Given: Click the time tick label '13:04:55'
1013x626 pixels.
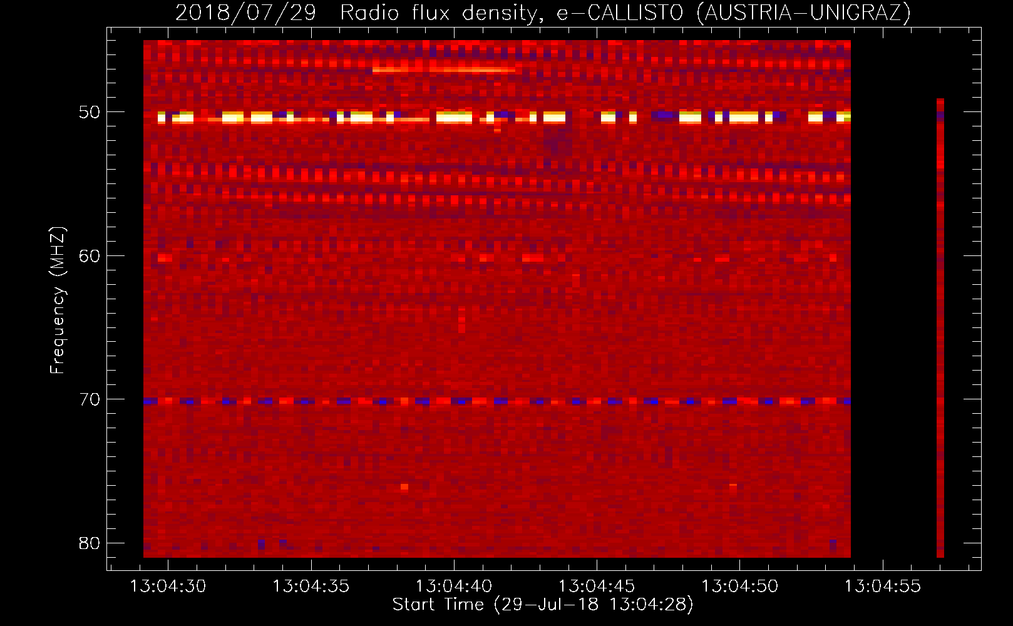Looking at the screenshot, I should pos(883,587).
